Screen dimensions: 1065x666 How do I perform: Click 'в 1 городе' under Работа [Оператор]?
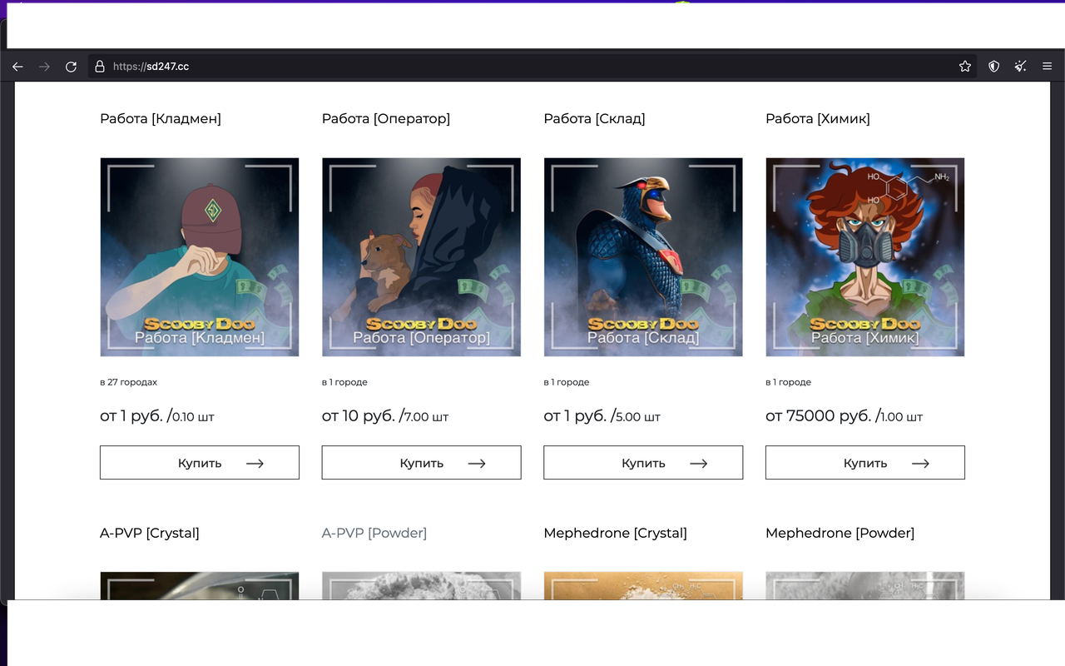[344, 382]
